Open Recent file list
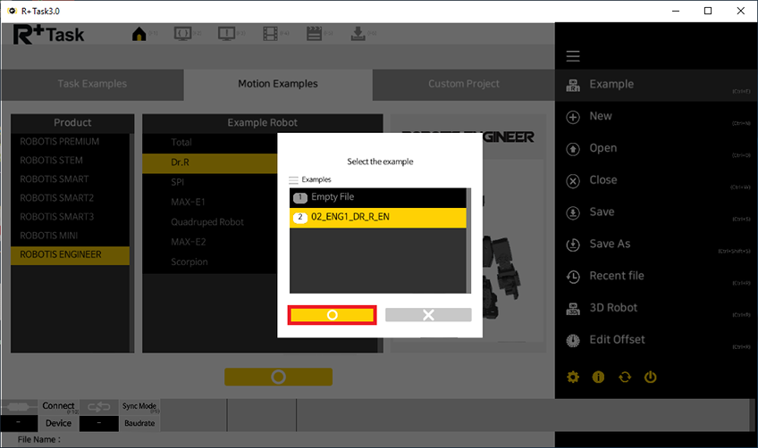Image resolution: width=758 pixels, height=448 pixels. [656, 276]
